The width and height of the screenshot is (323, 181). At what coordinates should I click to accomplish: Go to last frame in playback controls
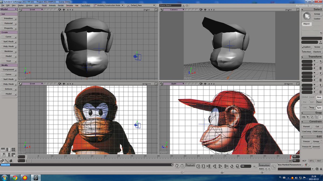pos(226,166)
